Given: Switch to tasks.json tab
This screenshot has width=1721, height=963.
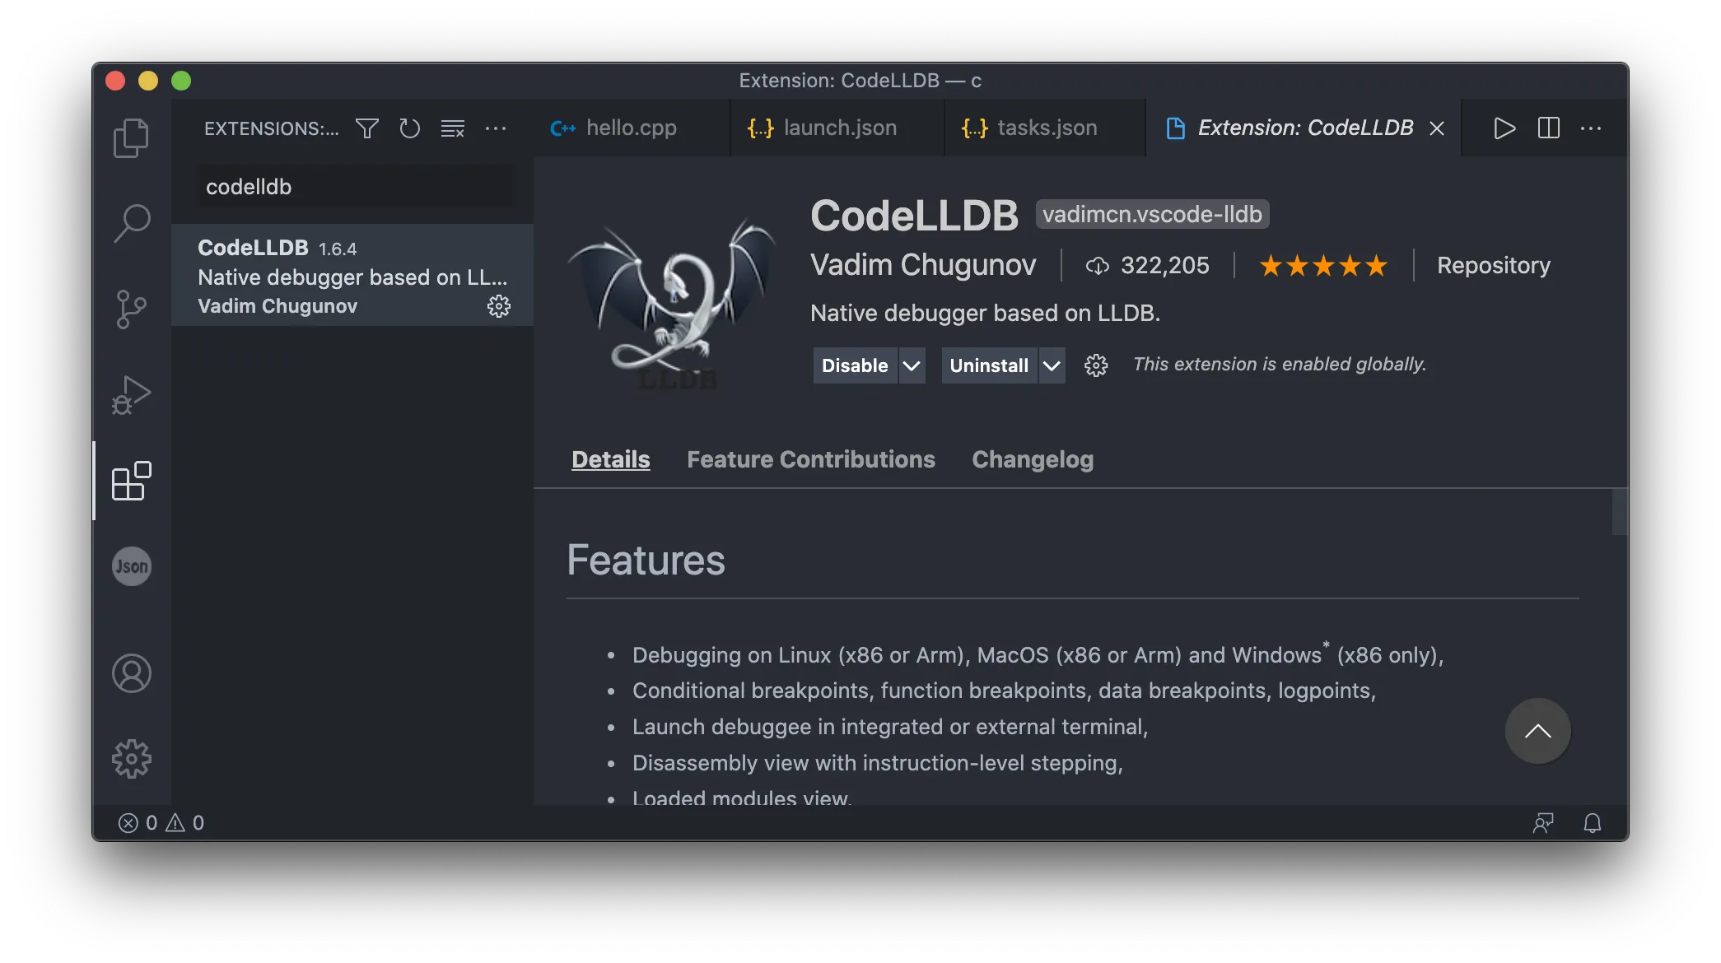Looking at the screenshot, I should click(1044, 128).
